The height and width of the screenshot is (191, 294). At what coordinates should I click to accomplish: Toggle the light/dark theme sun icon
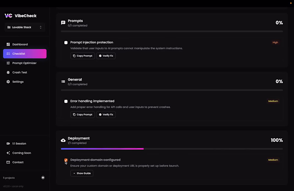(x=43, y=178)
